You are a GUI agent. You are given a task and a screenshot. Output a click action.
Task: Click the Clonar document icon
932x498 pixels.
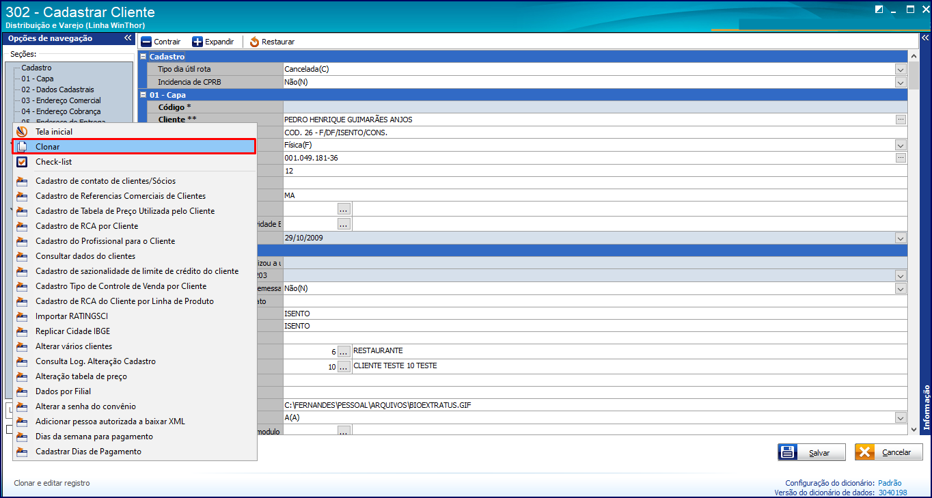point(22,147)
